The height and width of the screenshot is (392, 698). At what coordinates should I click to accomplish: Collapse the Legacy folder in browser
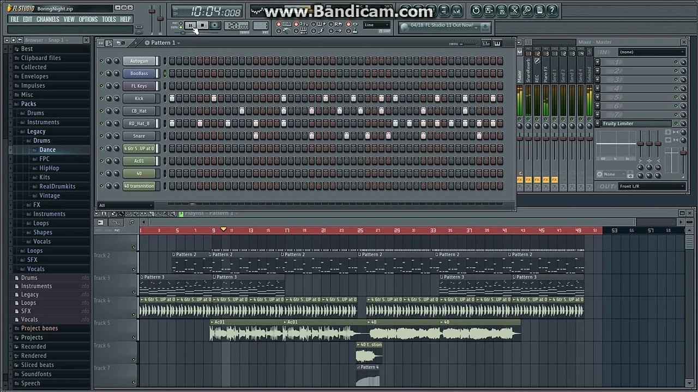click(36, 131)
